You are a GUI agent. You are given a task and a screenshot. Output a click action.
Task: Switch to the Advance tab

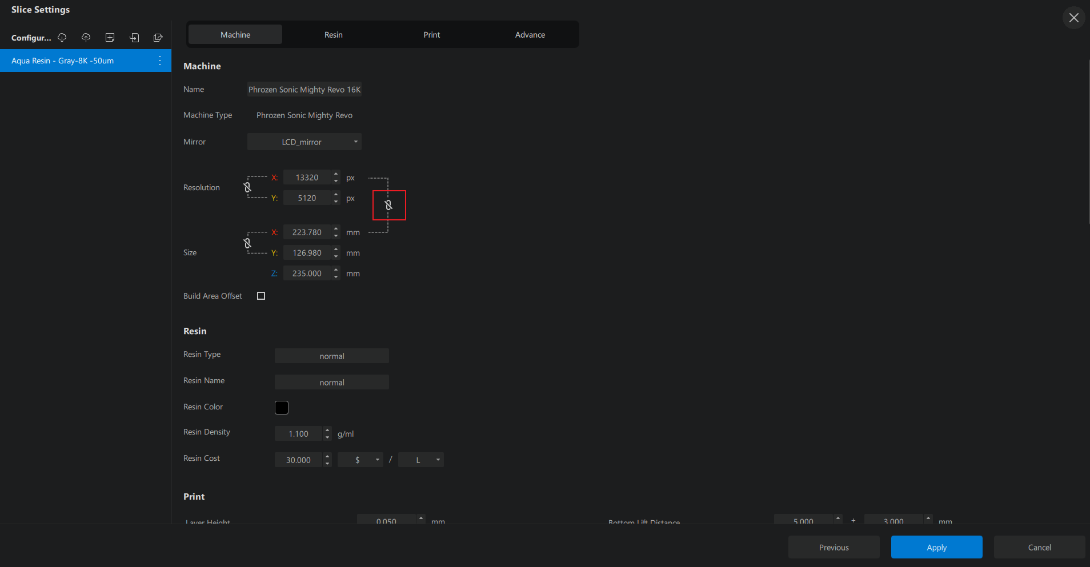pos(530,35)
